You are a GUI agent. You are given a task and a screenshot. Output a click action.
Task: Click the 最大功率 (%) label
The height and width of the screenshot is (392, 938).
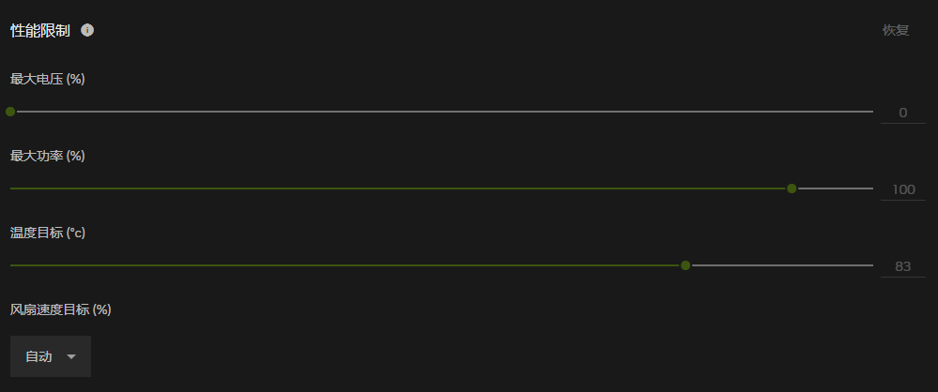point(48,156)
